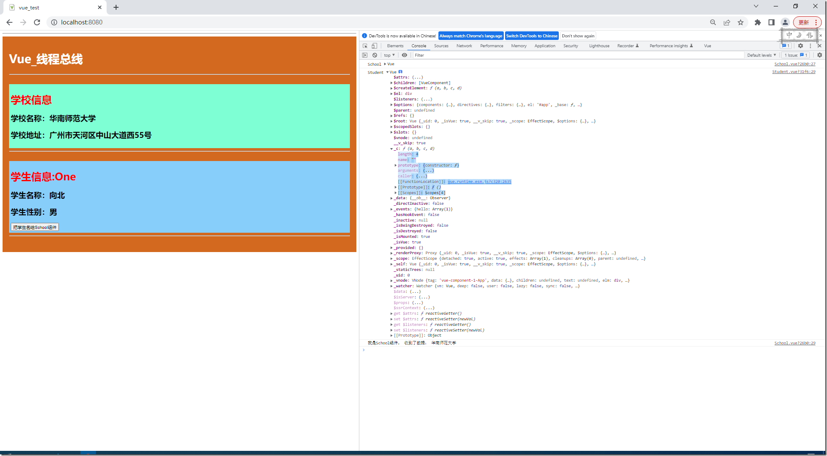Open the top JavaScript context dropdown

[389, 55]
